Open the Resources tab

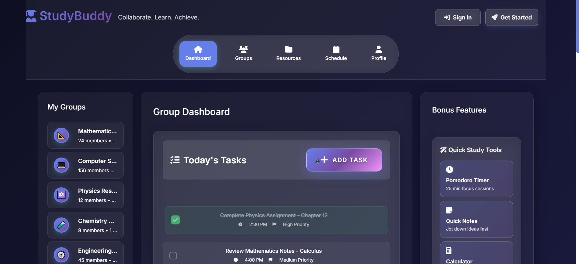point(288,54)
